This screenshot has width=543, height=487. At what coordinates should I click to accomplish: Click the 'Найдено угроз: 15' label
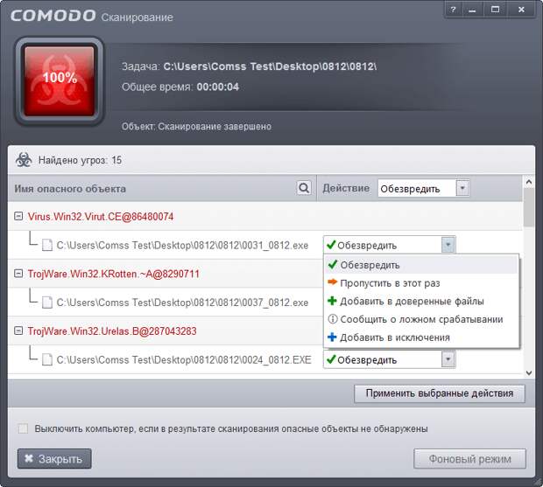pyautogui.click(x=80, y=160)
